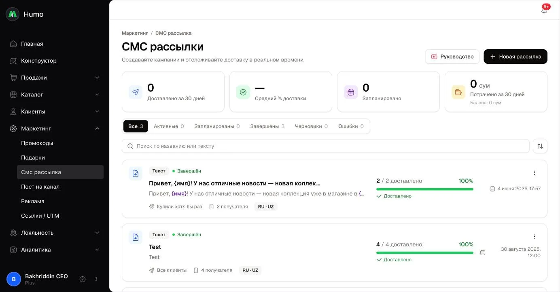
Task: Toggle sort order arrows button
Action: [x=540, y=146]
